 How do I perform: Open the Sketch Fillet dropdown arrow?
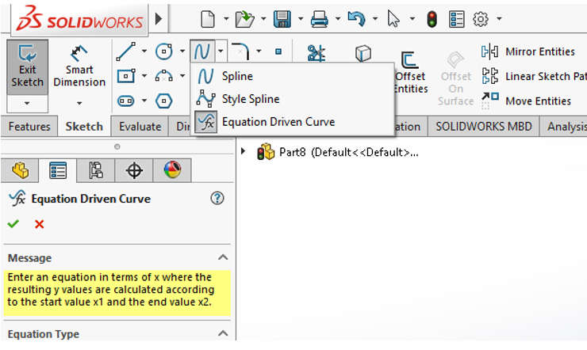[259, 51]
